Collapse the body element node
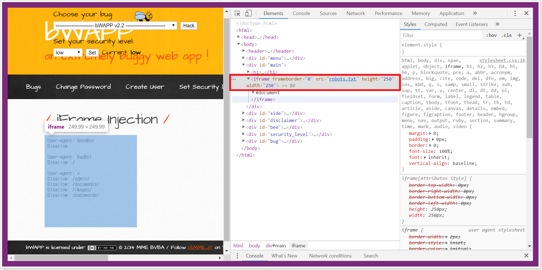 239,44
